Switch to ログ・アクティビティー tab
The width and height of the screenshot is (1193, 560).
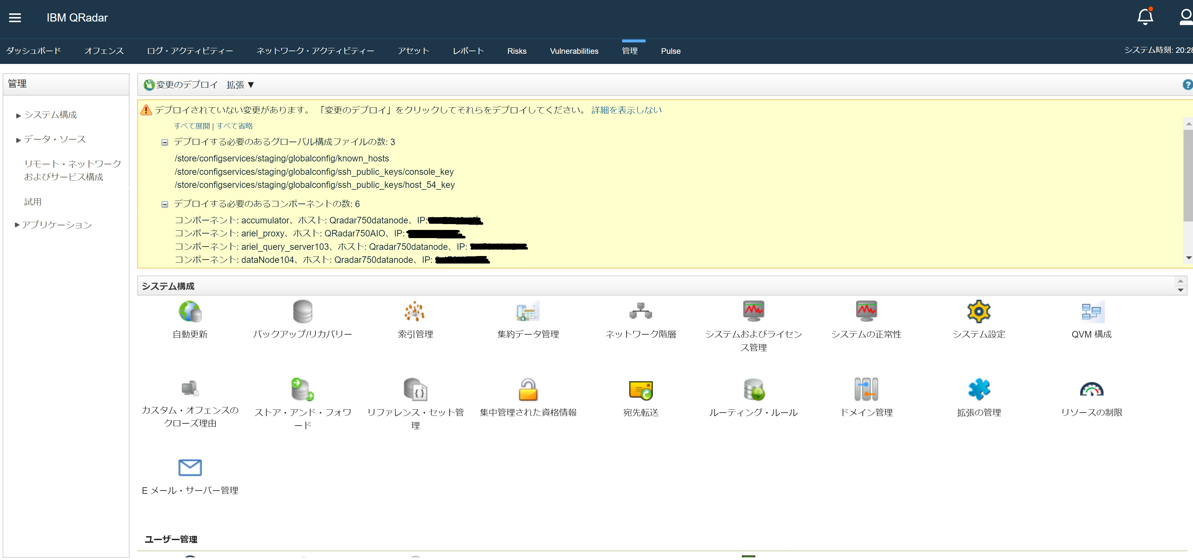(190, 51)
